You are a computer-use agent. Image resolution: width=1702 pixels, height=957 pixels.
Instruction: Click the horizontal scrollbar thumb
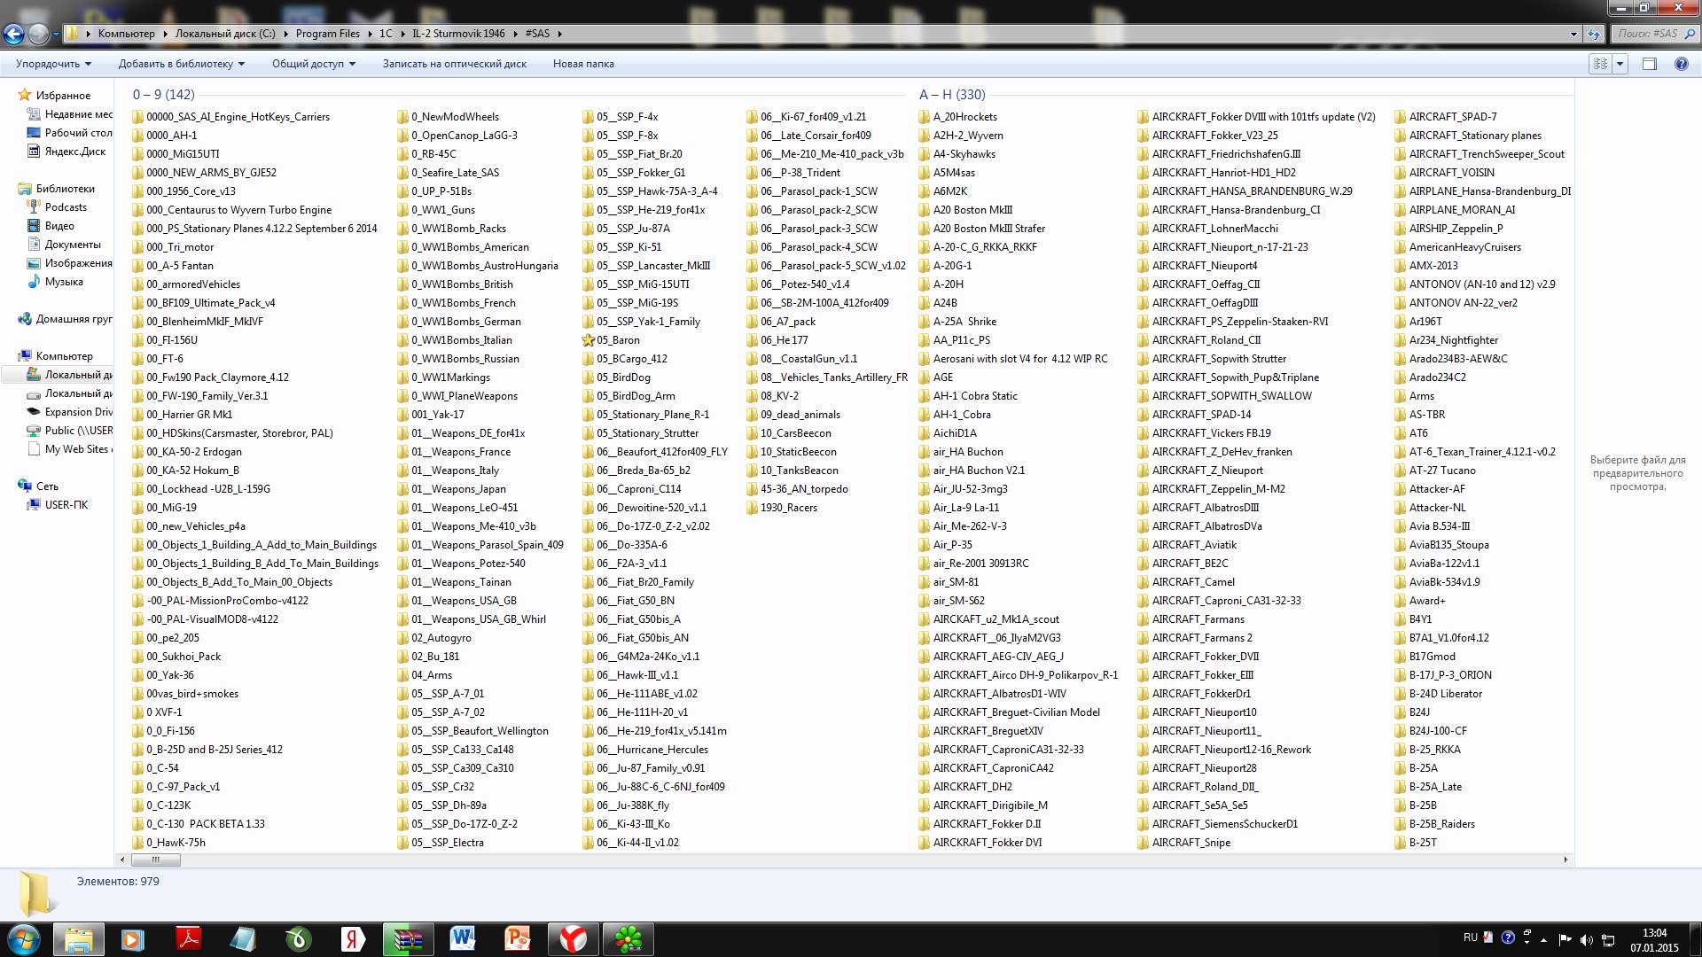(x=155, y=860)
